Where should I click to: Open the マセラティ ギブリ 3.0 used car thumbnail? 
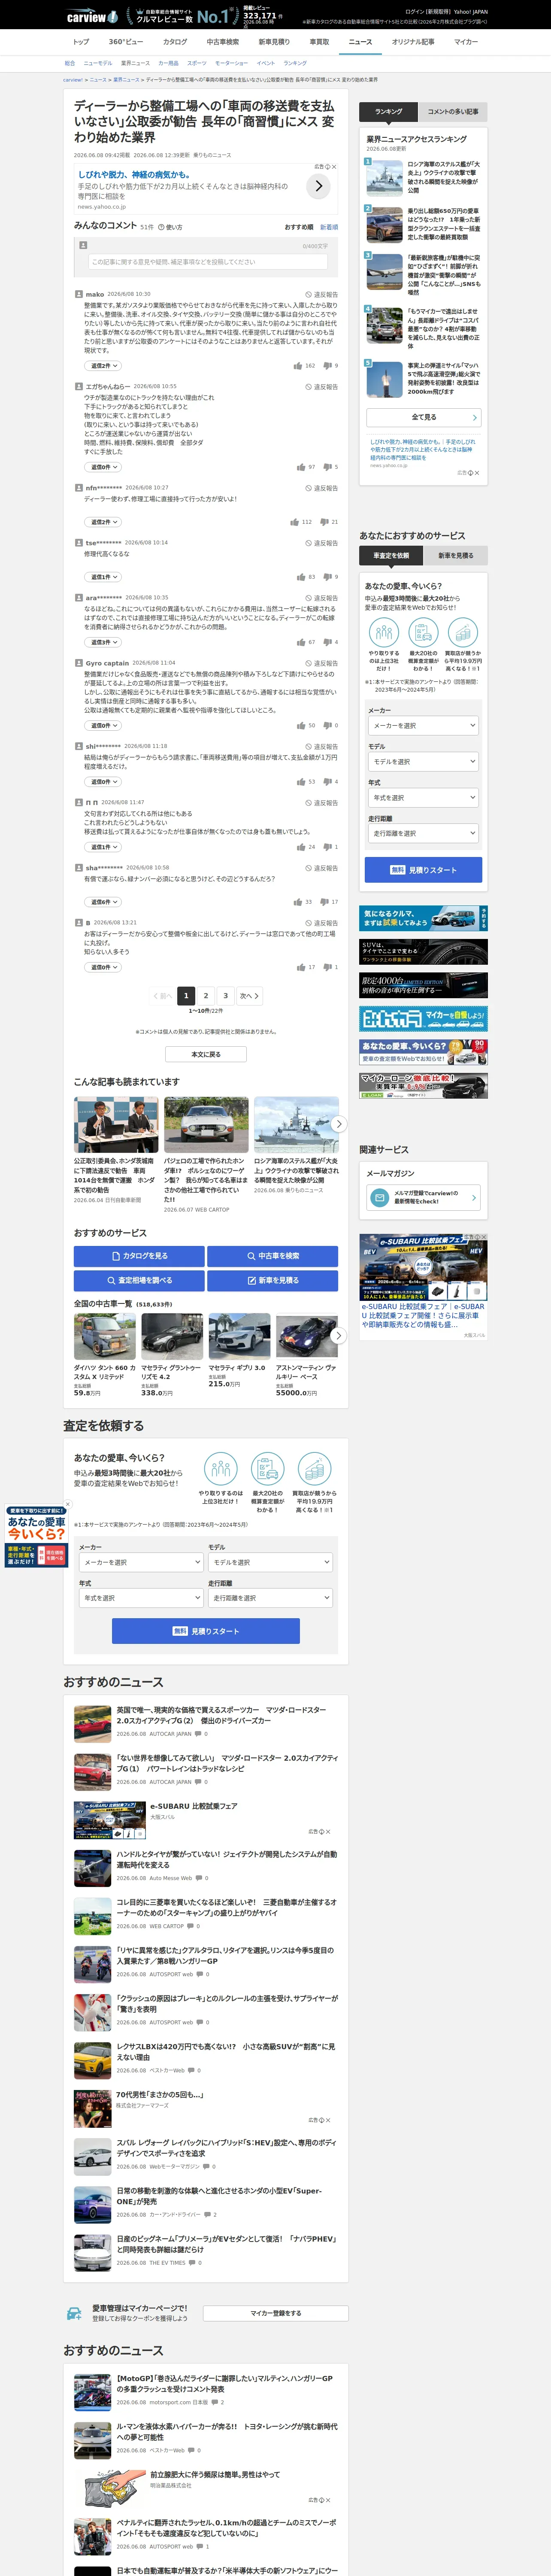(x=239, y=1337)
